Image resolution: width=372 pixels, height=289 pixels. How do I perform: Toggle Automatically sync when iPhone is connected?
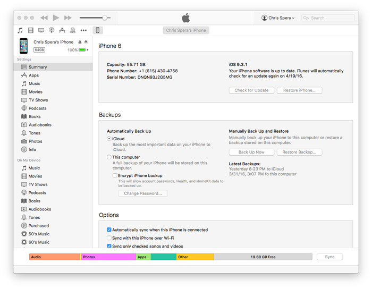pos(109,229)
